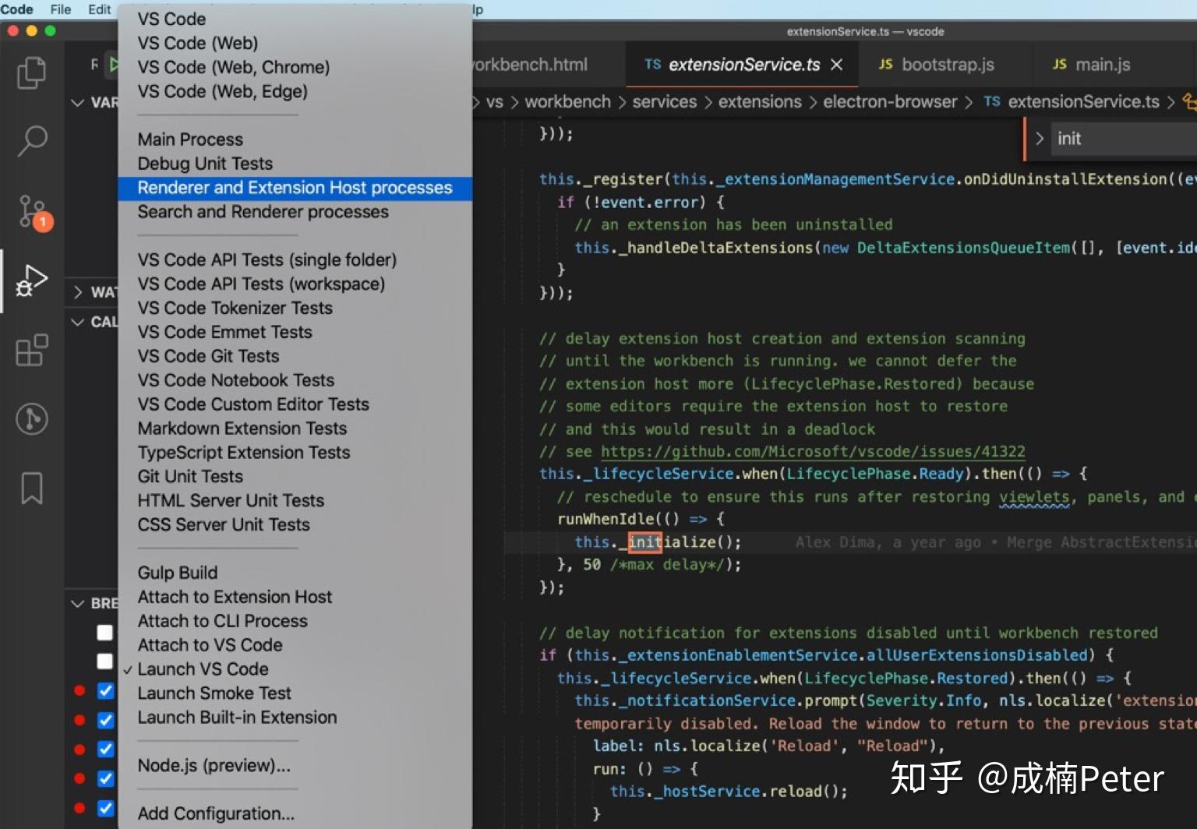
Task: Choose HTML Server Unit Tests
Action: pyautogui.click(x=295, y=501)
